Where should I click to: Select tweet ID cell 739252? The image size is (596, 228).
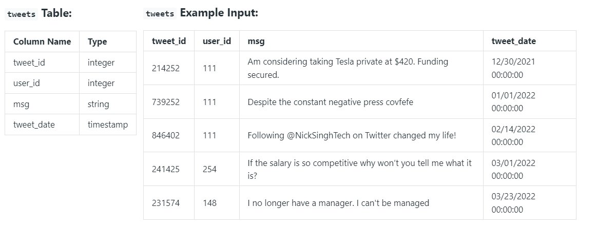click(166, 102)
